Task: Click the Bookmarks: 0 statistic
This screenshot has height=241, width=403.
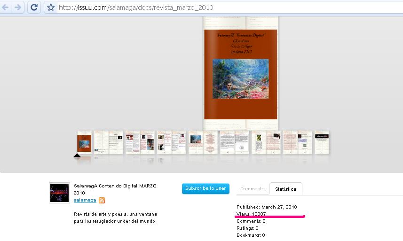Action: [x=251, y=235]
